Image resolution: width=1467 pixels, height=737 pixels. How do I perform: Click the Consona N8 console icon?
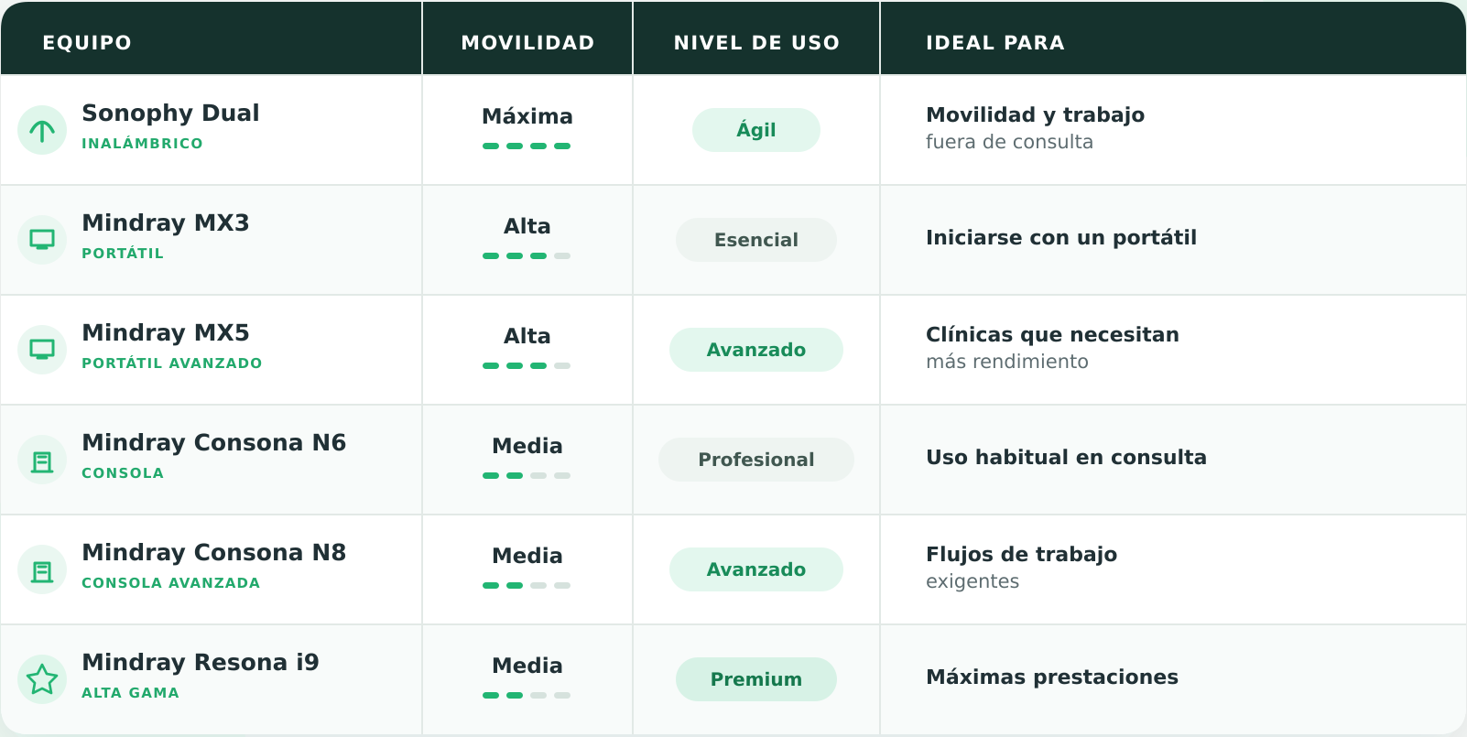pyautogui.click(x=42, y=569)
